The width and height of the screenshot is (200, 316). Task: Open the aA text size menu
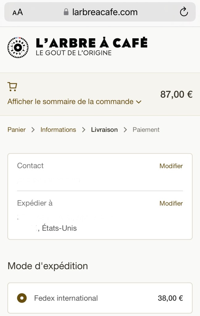[18, 12]
